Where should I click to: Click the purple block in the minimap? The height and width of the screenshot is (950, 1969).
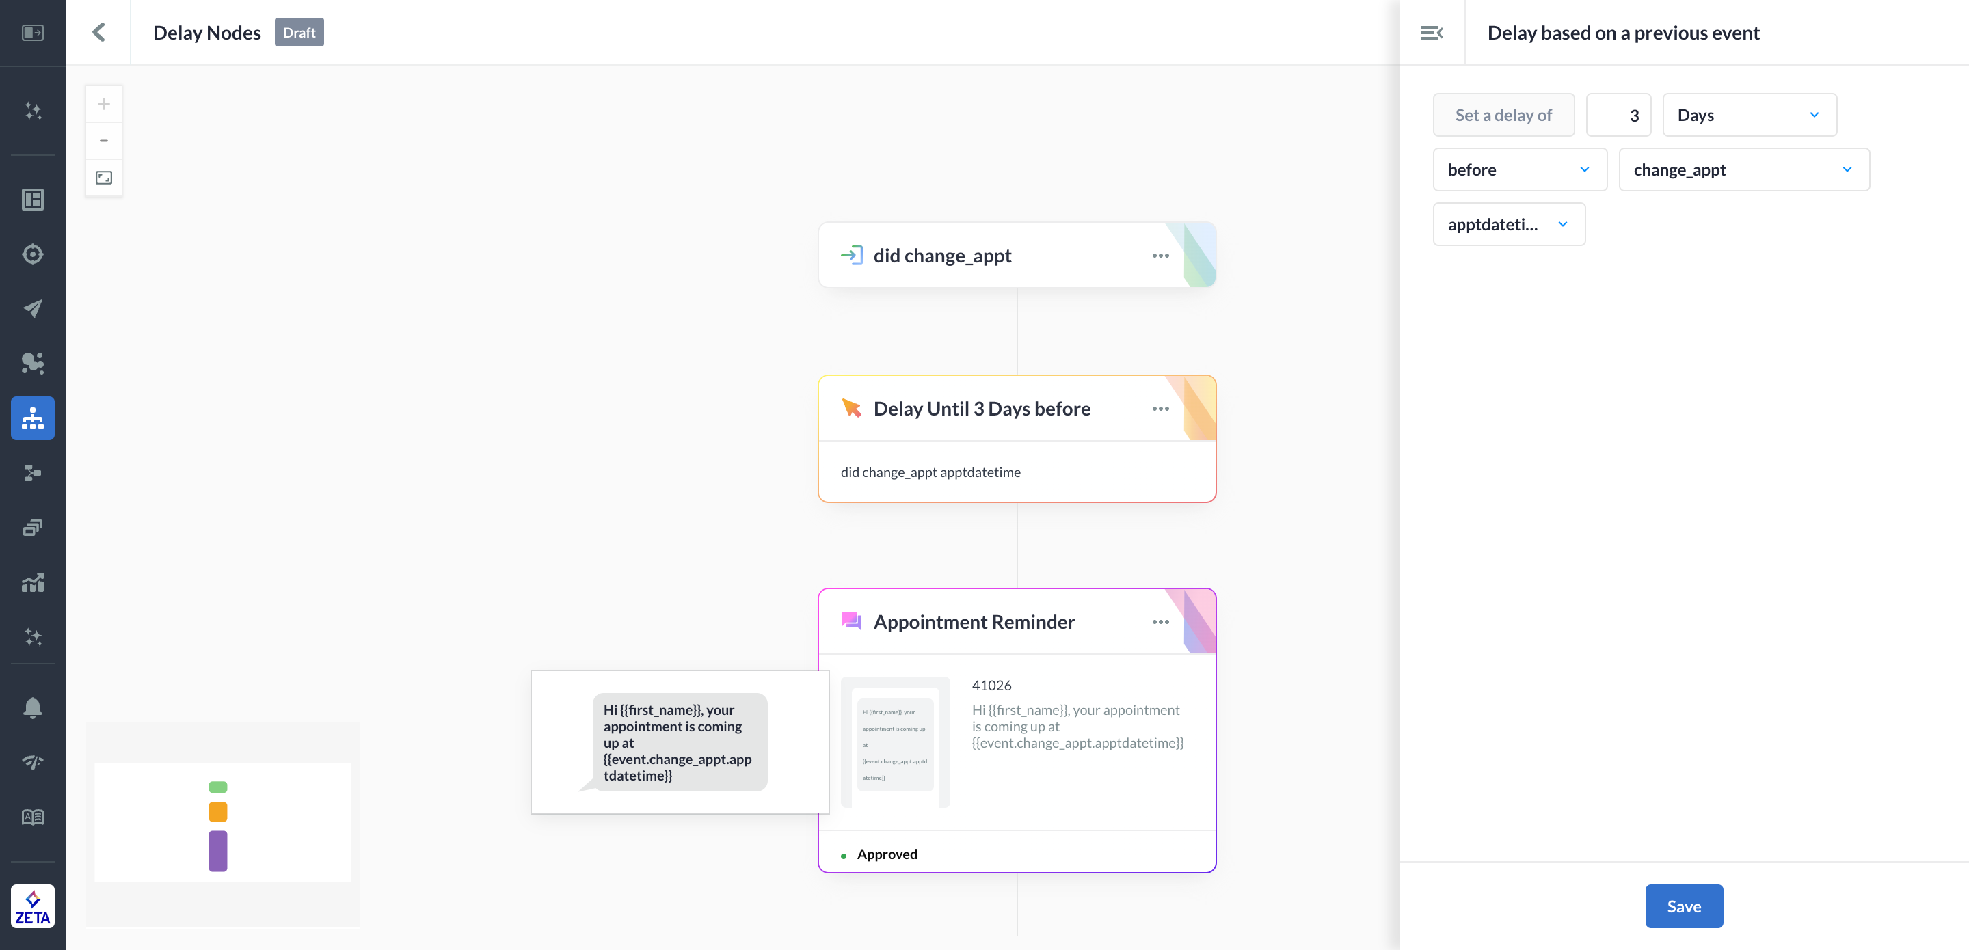point(218,850)
